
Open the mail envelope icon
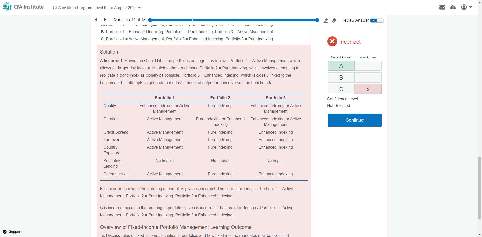[442, 7]
